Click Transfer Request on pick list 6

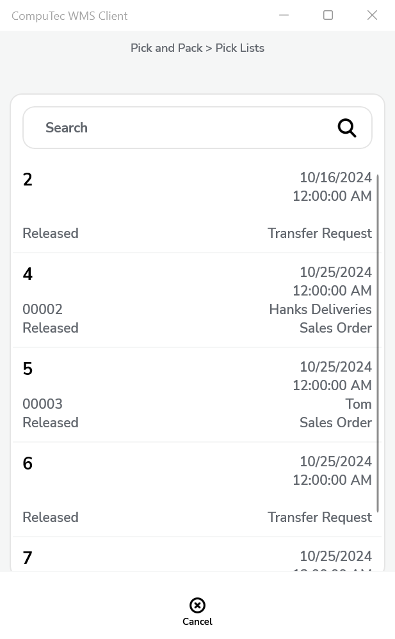point(319,517)
